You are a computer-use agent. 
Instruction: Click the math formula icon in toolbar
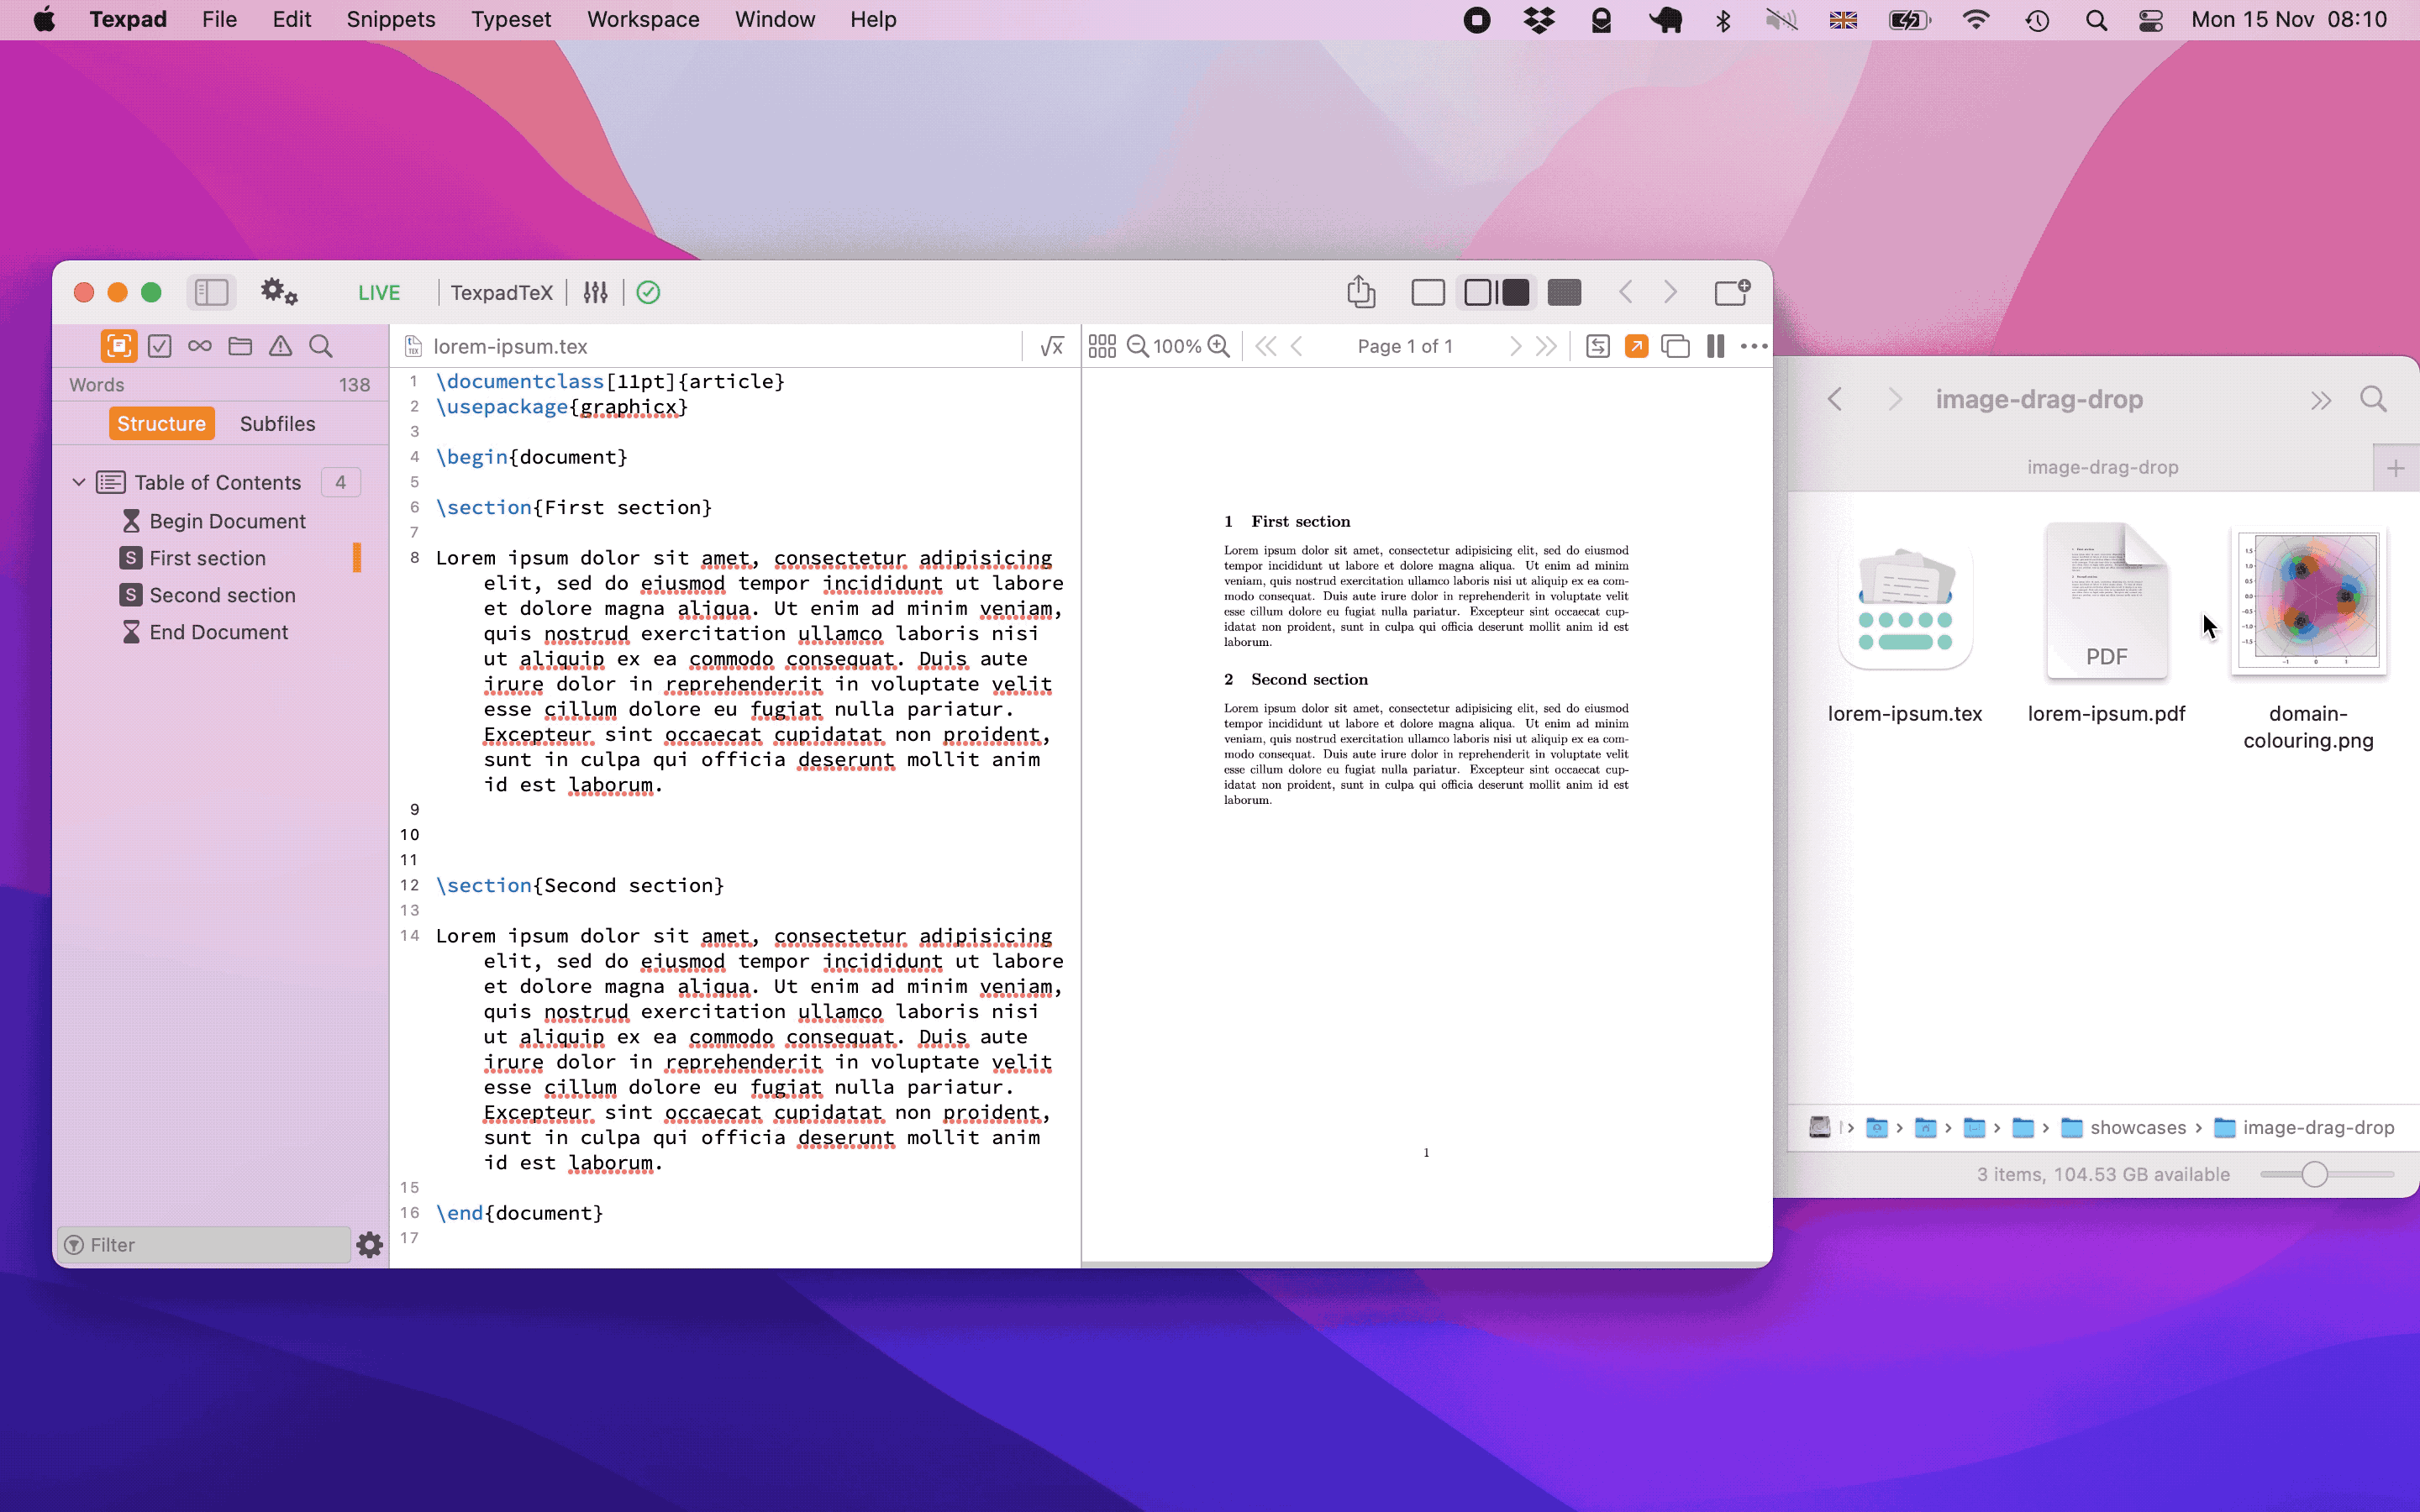click(x=1050, y=347)
